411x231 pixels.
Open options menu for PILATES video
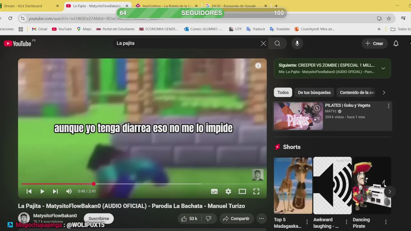[x=389, y=106]
